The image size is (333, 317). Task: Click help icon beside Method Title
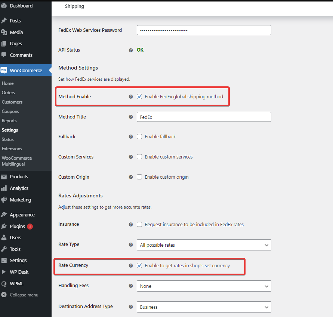point(131,117)
